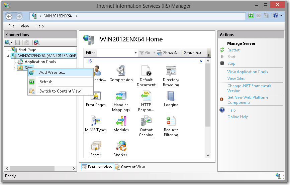Click the Back navigation arrow
Screen dimensions: 290x185
(9, 17)
